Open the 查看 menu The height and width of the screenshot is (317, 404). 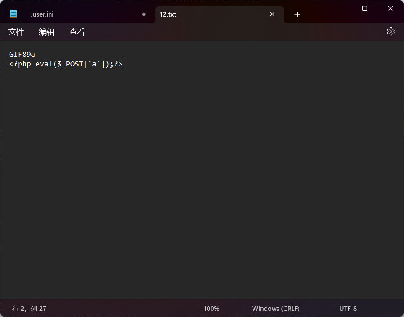77,32
